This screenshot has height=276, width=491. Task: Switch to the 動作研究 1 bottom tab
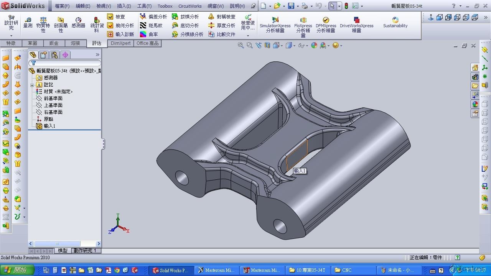pos(85,250)
